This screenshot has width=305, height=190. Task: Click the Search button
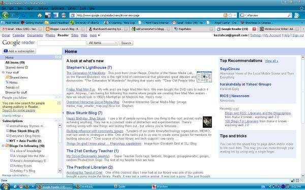[x=126, y=43]
